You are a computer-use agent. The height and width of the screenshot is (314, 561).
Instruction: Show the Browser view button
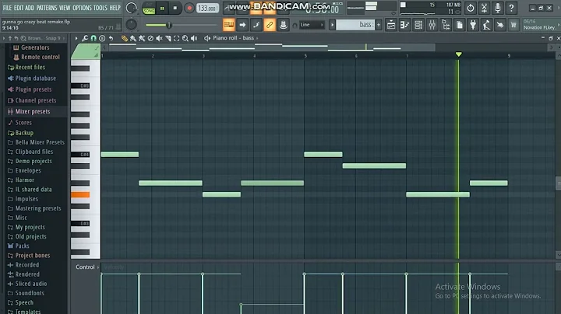coord(446,25)
